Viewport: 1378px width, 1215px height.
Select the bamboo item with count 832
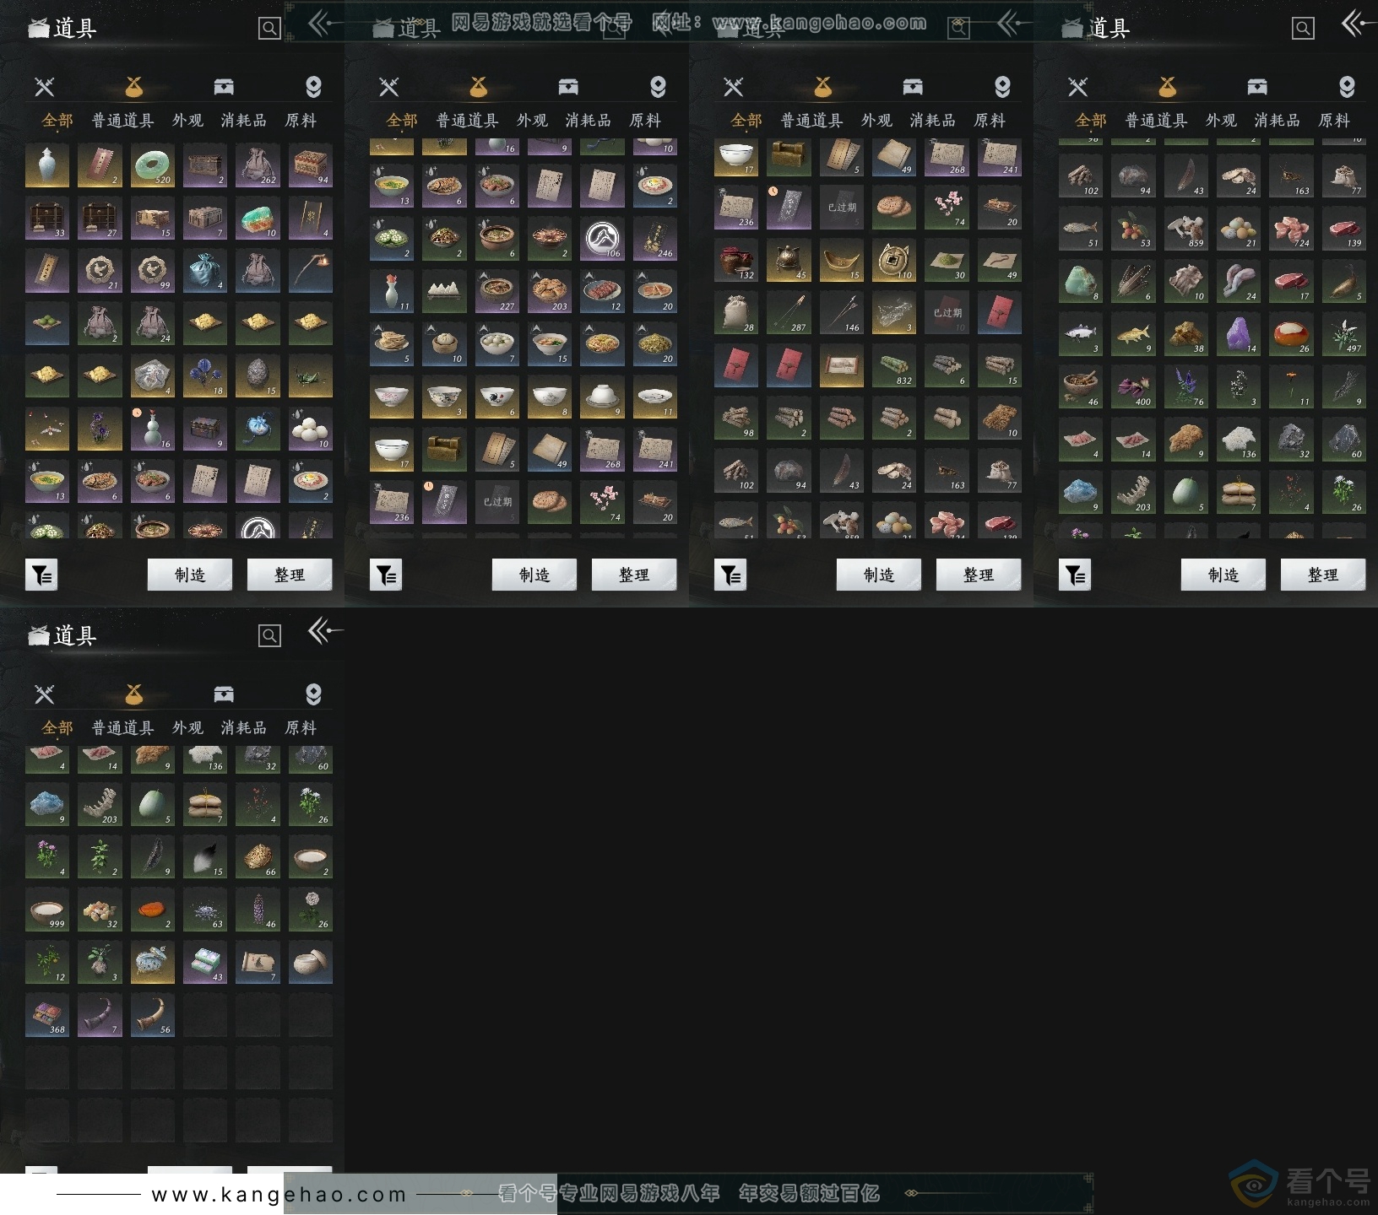coord(894,366)
